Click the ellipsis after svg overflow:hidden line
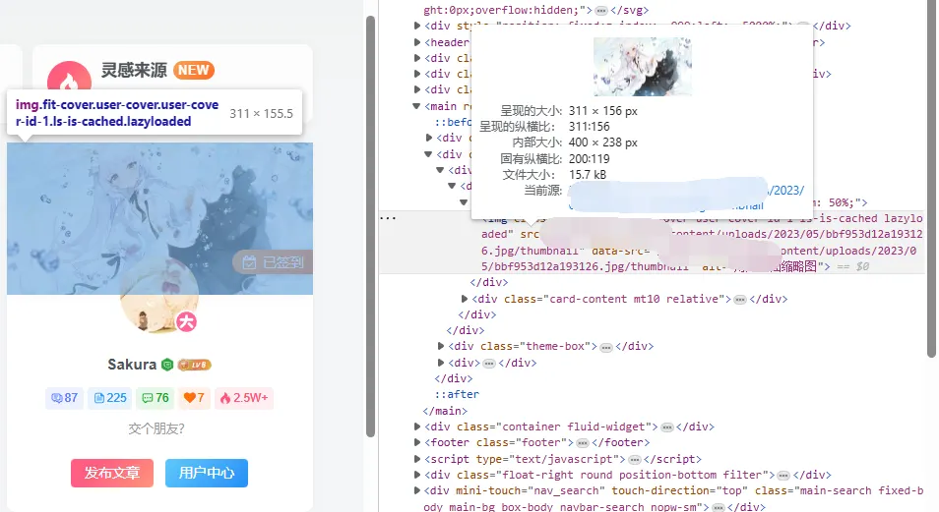The width and height of the screenshot is (939, 512). pyautogui.click(x=601, y=11)
